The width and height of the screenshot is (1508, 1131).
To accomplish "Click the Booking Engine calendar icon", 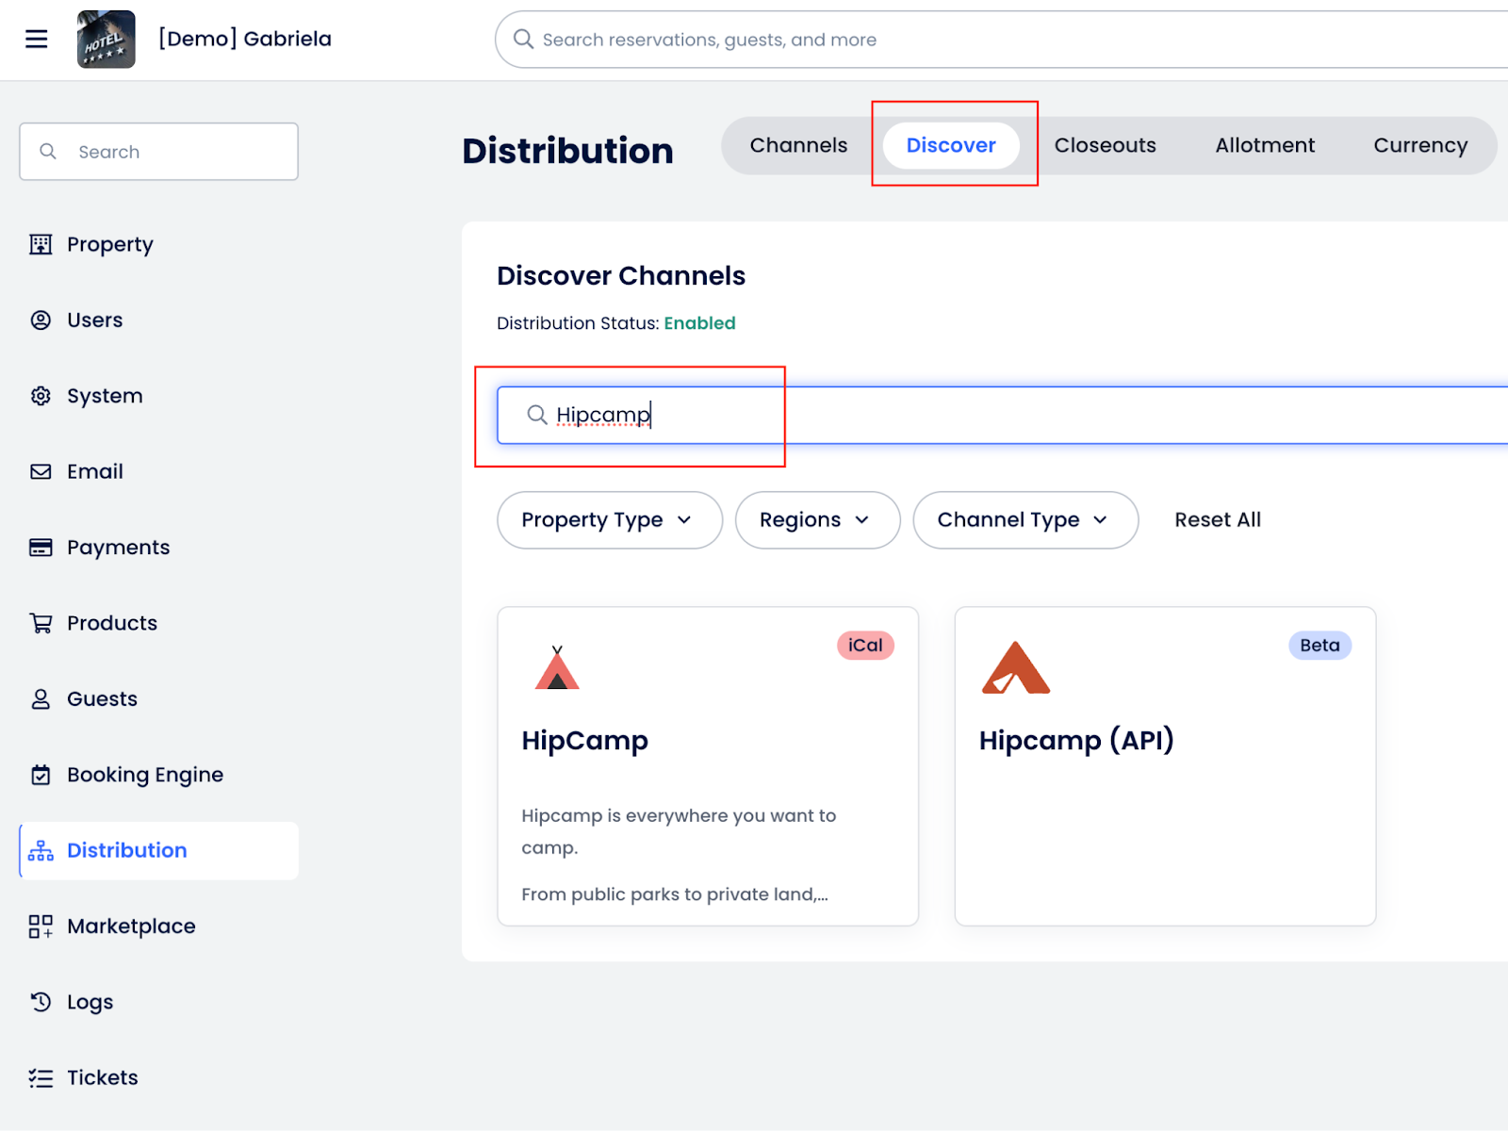I will point(41,775).
